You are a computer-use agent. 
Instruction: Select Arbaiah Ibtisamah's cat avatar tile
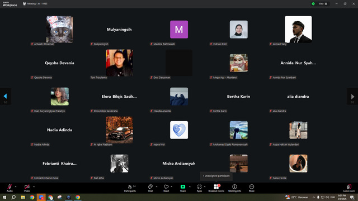point(60,30)
